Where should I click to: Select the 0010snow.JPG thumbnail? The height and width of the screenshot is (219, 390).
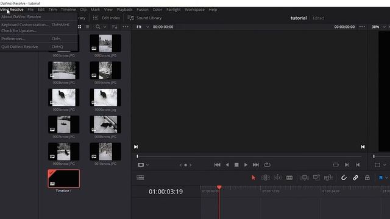[105, 151]
